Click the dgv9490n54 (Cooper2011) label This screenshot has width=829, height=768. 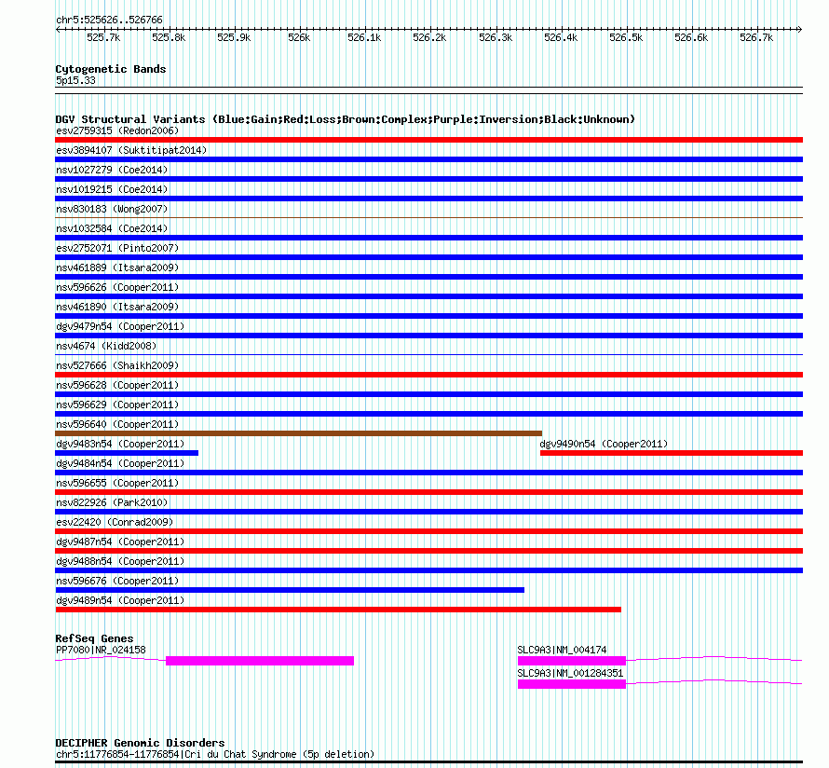(604, 444)
